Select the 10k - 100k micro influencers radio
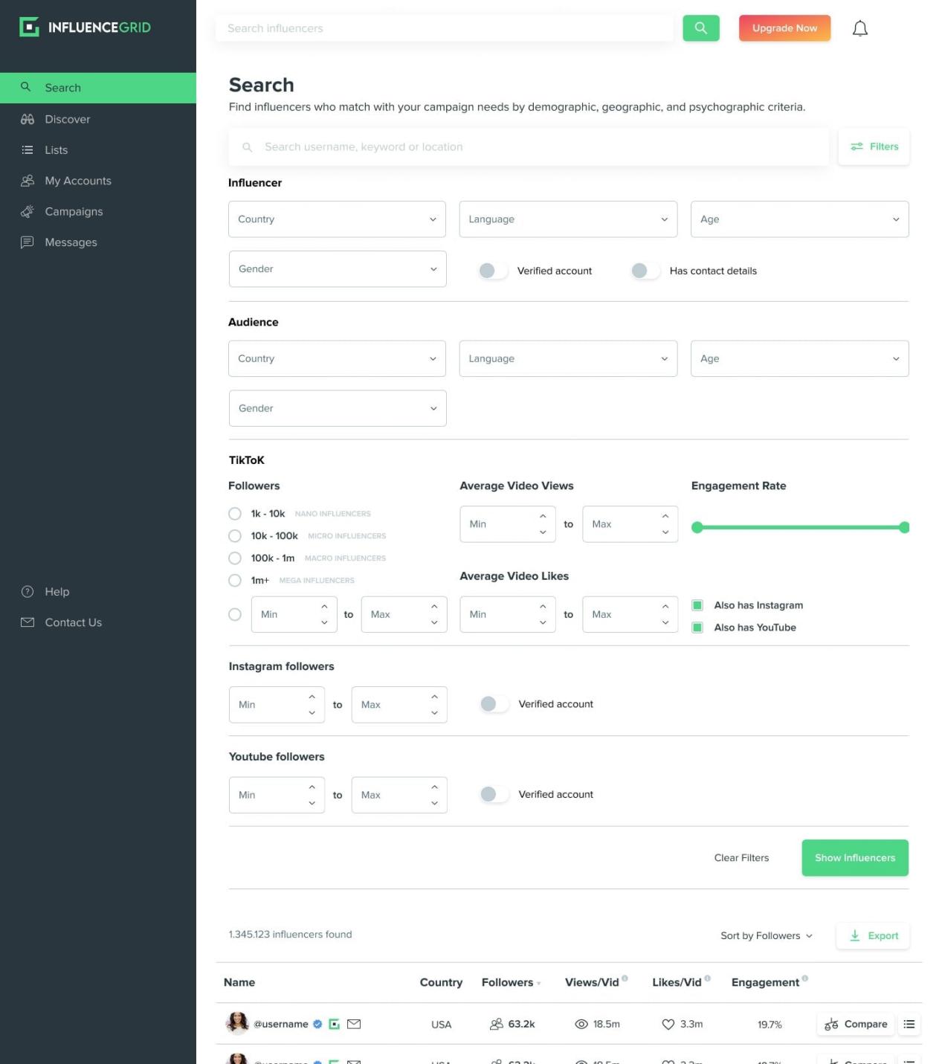 235,536
